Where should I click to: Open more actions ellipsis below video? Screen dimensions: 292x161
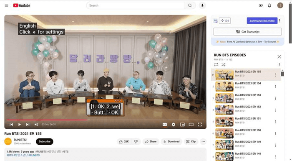[203, 141]
